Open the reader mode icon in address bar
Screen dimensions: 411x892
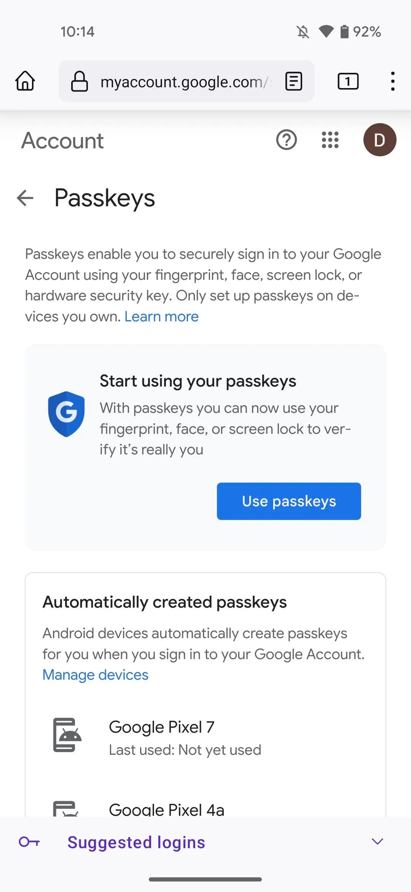coord(293,81)
